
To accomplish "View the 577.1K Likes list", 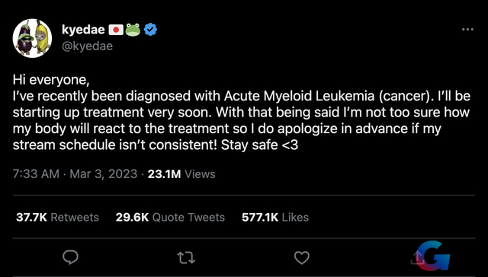I will 275,218.
